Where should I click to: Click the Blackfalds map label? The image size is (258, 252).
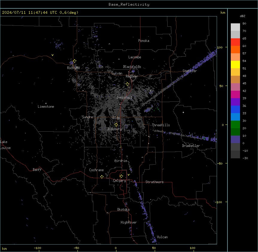tap(132, 67)
